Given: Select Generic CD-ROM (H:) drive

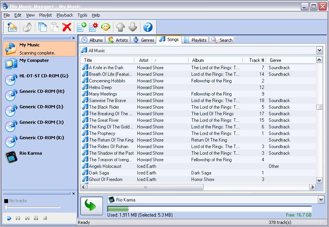Looking at the screenshot, I should click(x=39, y=95).
